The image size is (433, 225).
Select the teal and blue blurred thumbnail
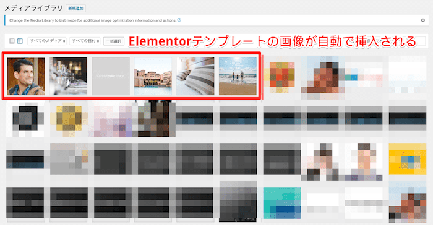[282, 203]
